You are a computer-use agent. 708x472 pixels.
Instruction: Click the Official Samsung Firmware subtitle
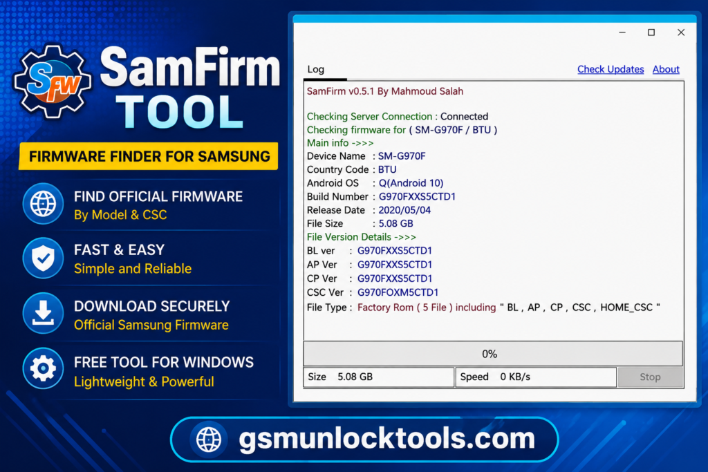tap(151, 325)
